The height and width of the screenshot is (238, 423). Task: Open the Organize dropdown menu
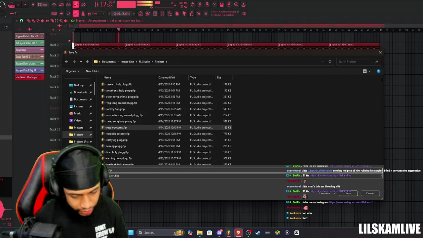click(72, 71)
